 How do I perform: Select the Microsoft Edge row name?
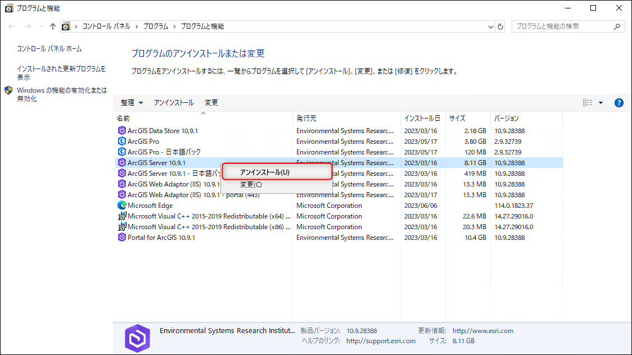coord(150,205)
